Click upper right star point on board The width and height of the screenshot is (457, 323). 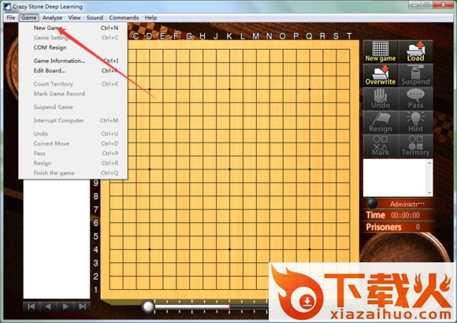[310, 89]
